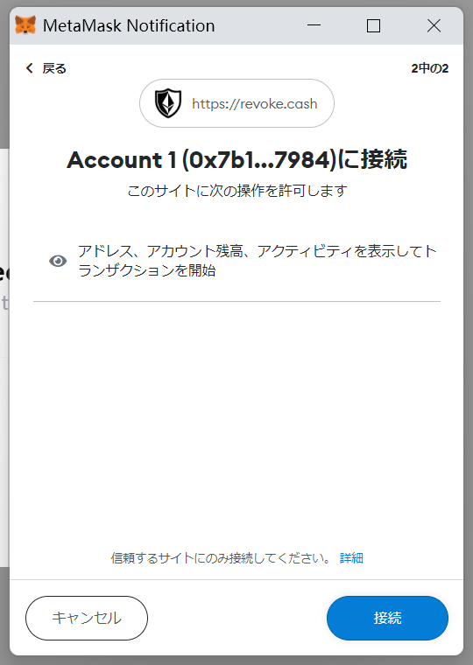Image resolution: width=473 pixels, height=665 pixels.
Task: Click the blue 接続 connect button
Action: (387, 618)
